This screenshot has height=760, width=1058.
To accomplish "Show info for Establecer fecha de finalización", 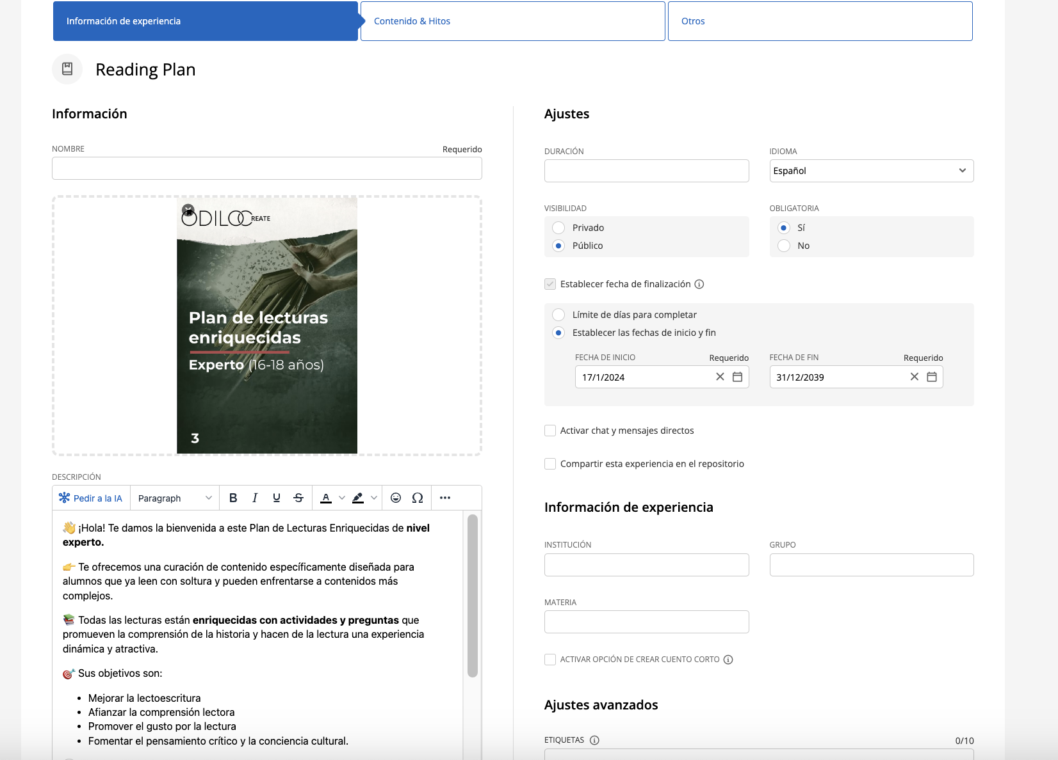I will 699,284.
